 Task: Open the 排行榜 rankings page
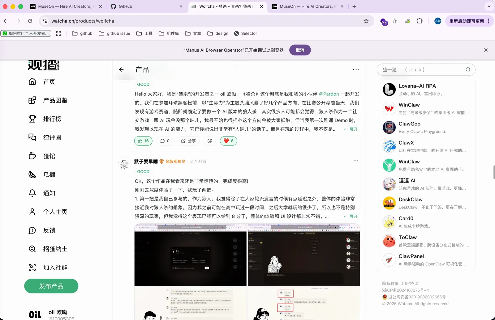click(45, 119)
